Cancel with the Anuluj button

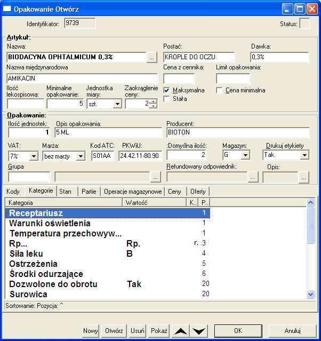293,331
